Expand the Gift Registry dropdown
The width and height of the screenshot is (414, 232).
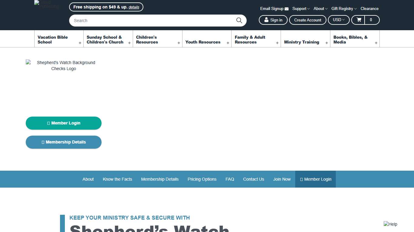[x=344, y=9]
